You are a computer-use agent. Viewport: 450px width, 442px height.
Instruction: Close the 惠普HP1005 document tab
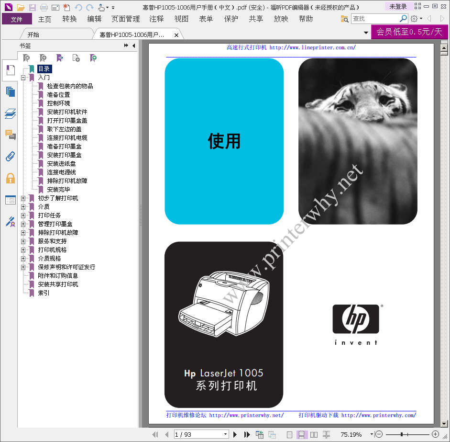(176, 35)
